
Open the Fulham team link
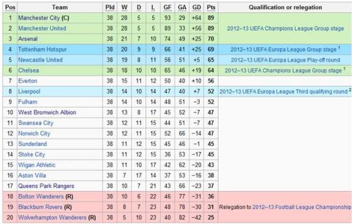click(28, 102)
